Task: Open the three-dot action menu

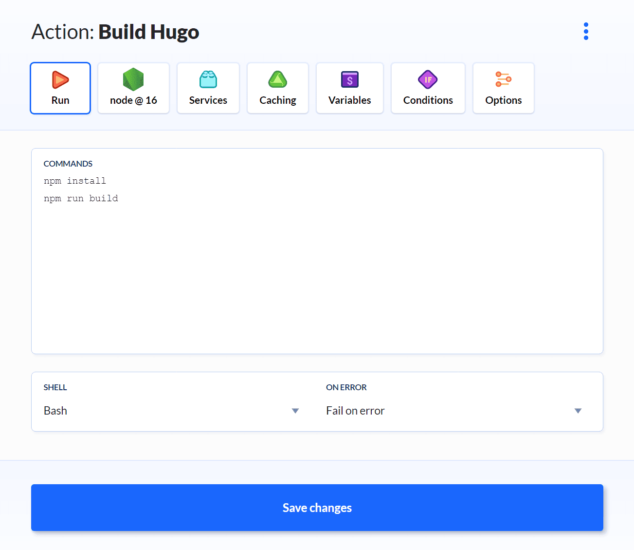Action: coord(586,31)
